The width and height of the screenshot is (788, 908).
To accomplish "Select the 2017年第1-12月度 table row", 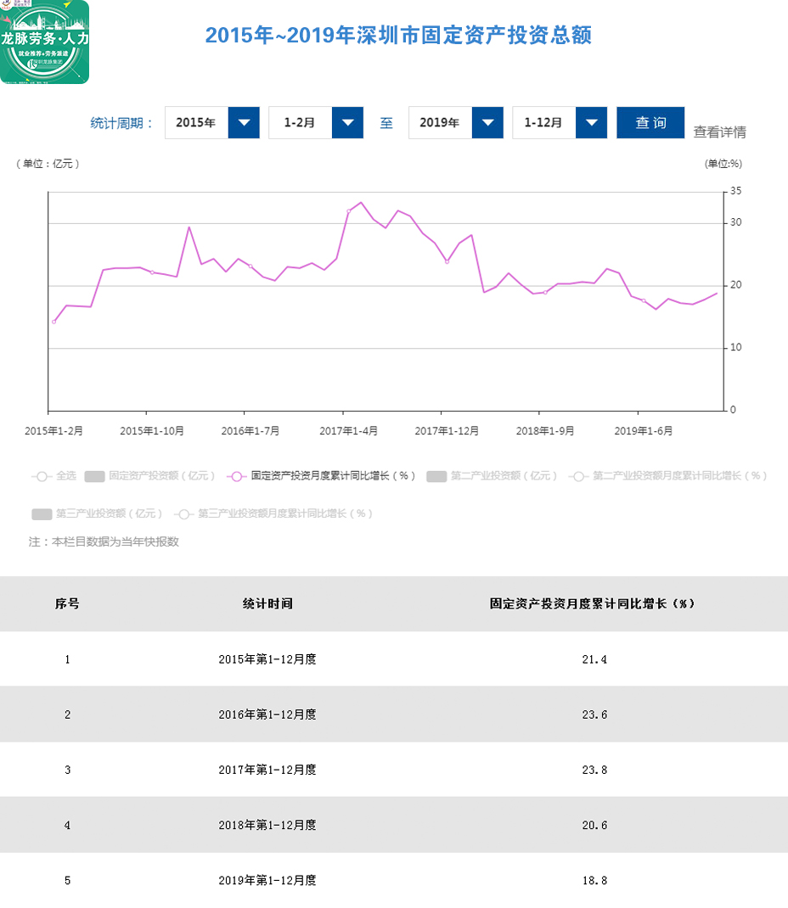I will coord(267,770).
